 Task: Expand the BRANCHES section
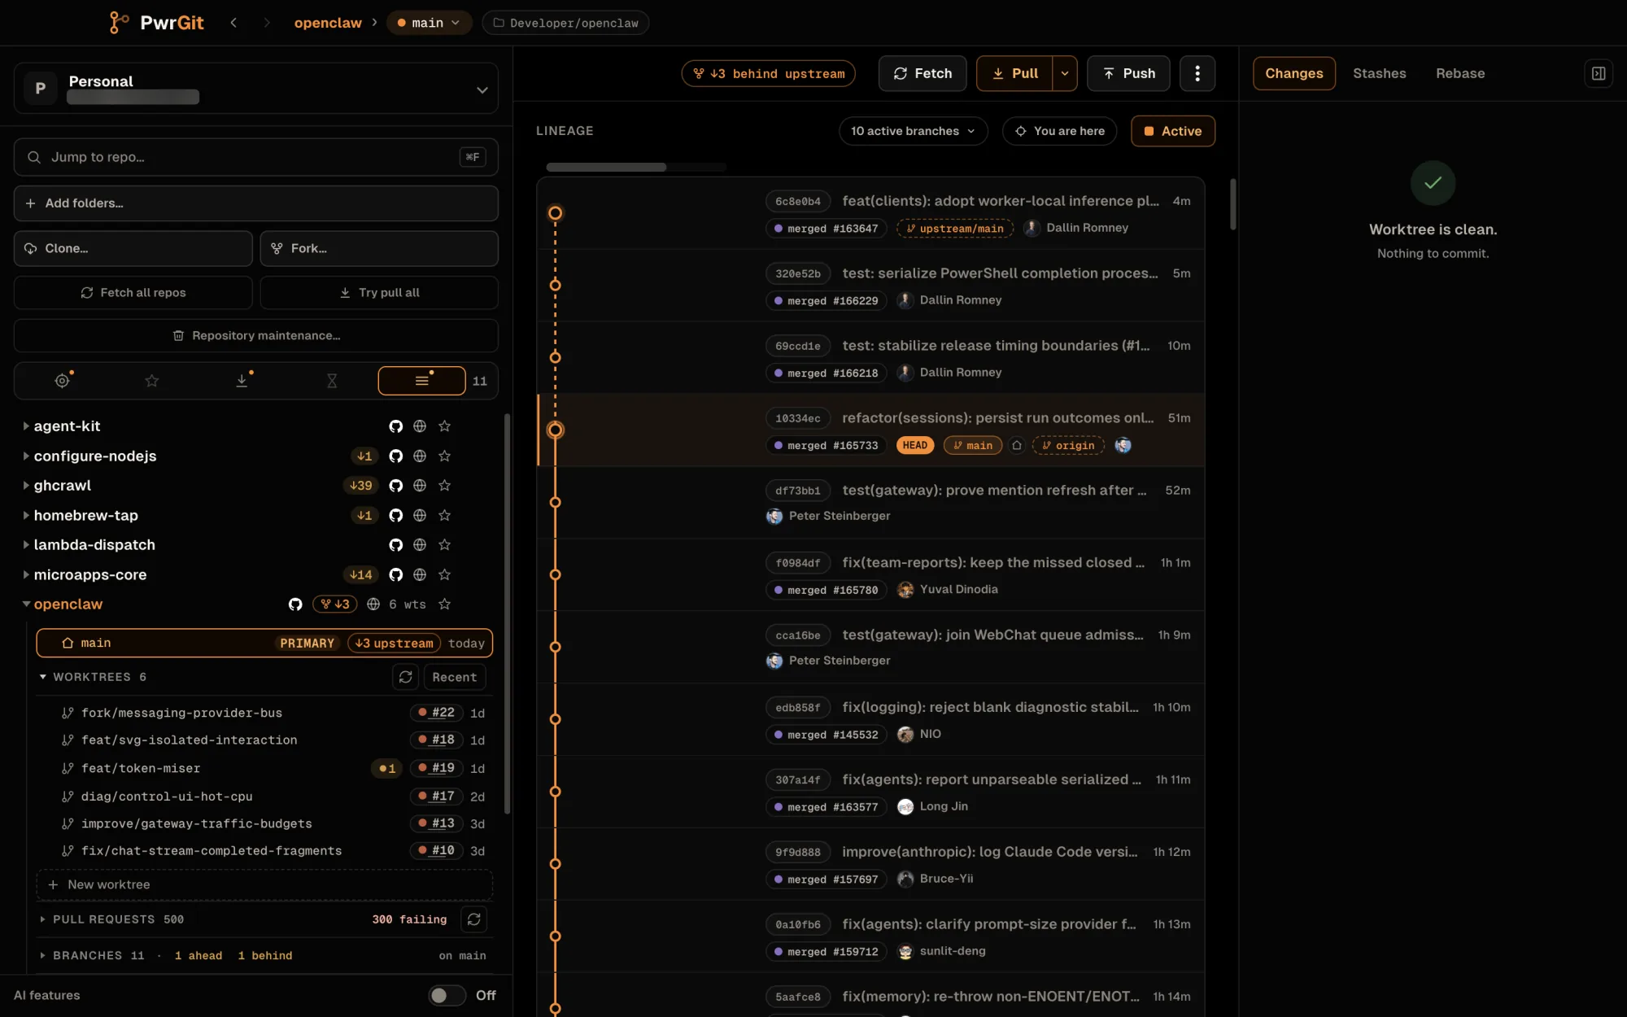click(x=43, y=956)
